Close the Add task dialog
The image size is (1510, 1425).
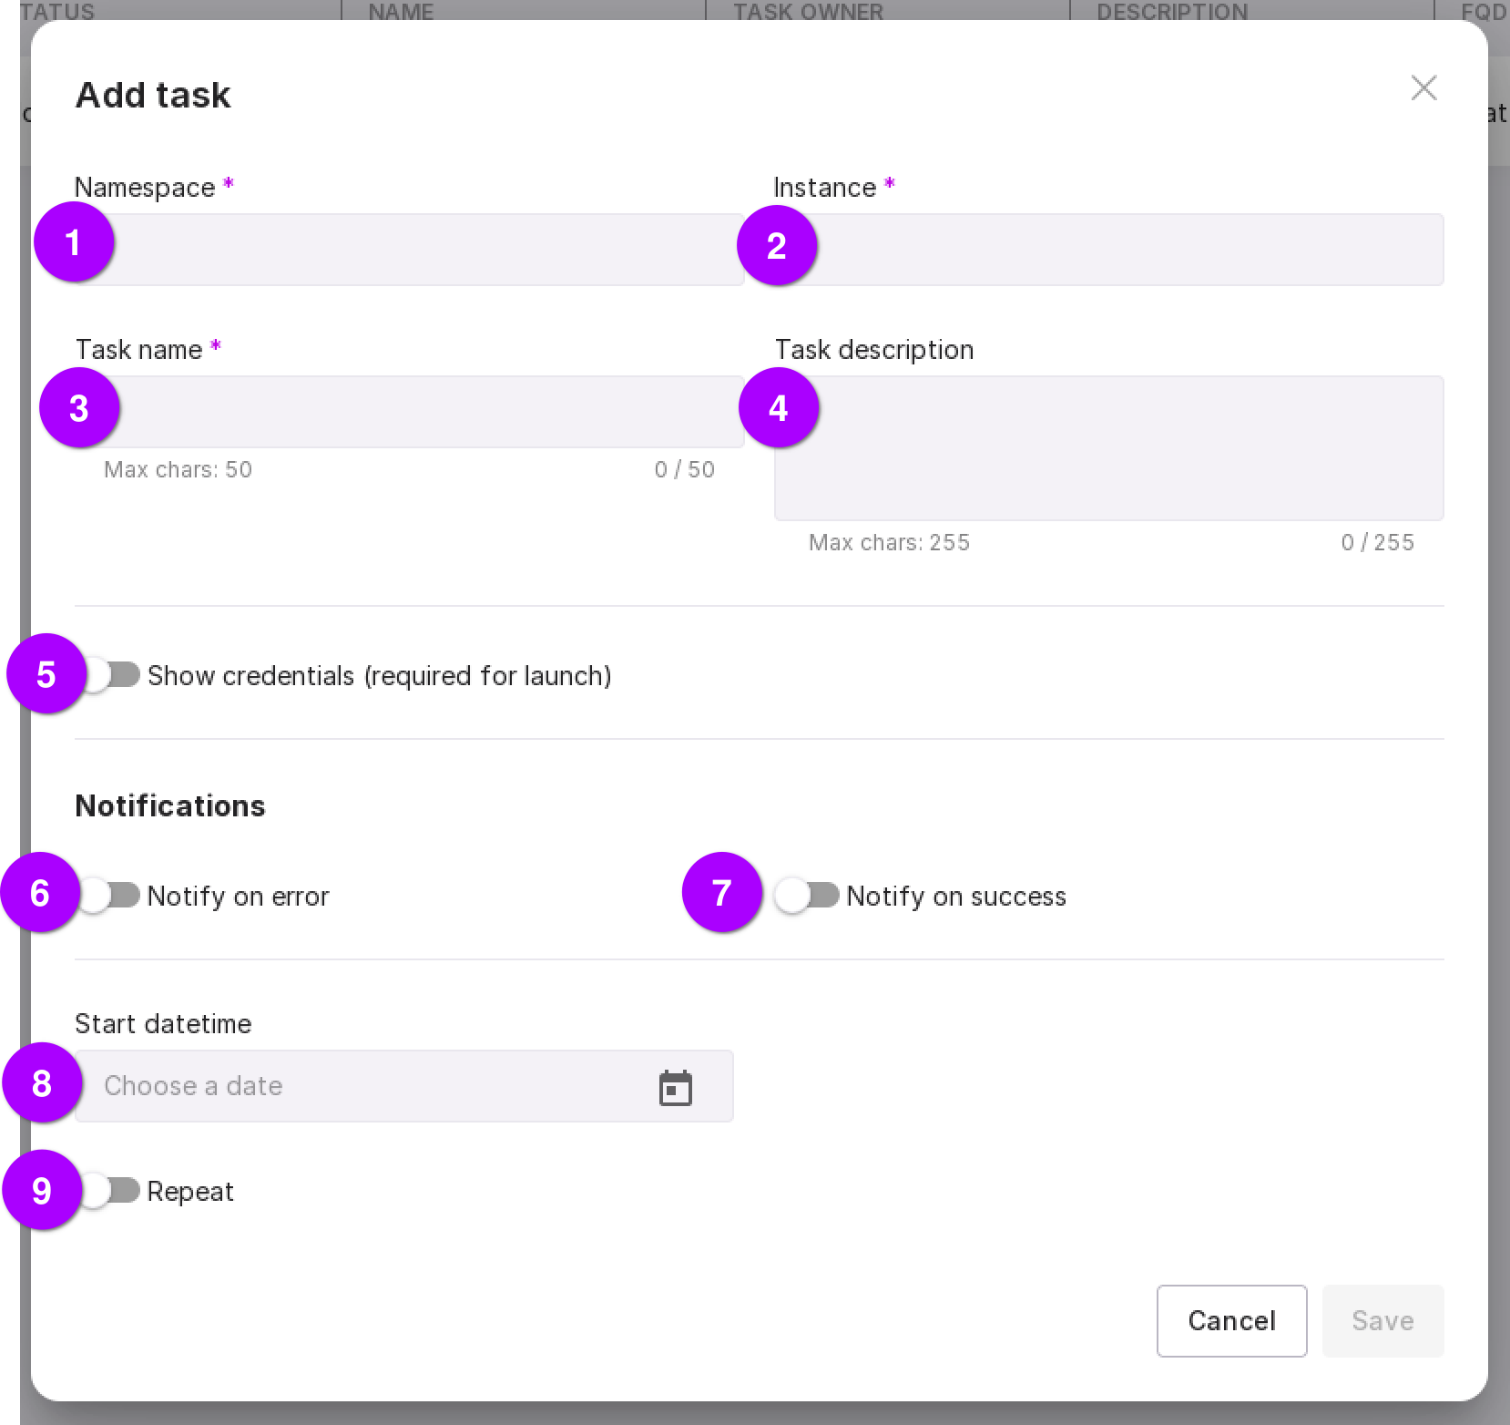1423,88
